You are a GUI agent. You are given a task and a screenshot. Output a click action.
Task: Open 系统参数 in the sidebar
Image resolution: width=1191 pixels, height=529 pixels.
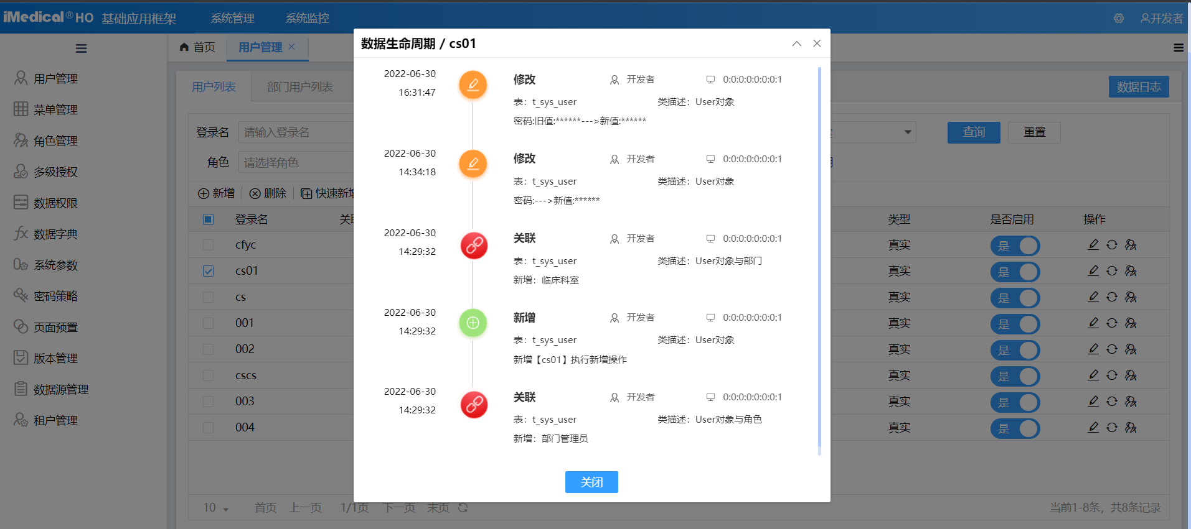46,265
